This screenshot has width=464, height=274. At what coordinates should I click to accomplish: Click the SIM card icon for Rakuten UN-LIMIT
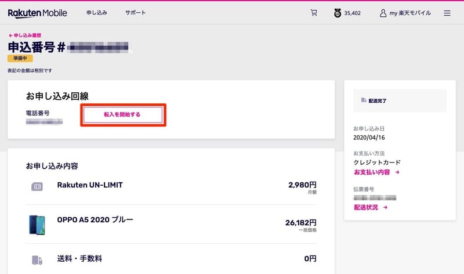tap(37, 186)
